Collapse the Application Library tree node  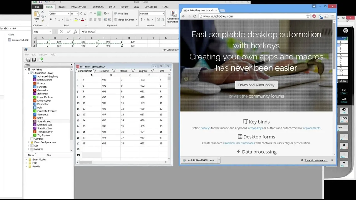(x=28, y=73)
